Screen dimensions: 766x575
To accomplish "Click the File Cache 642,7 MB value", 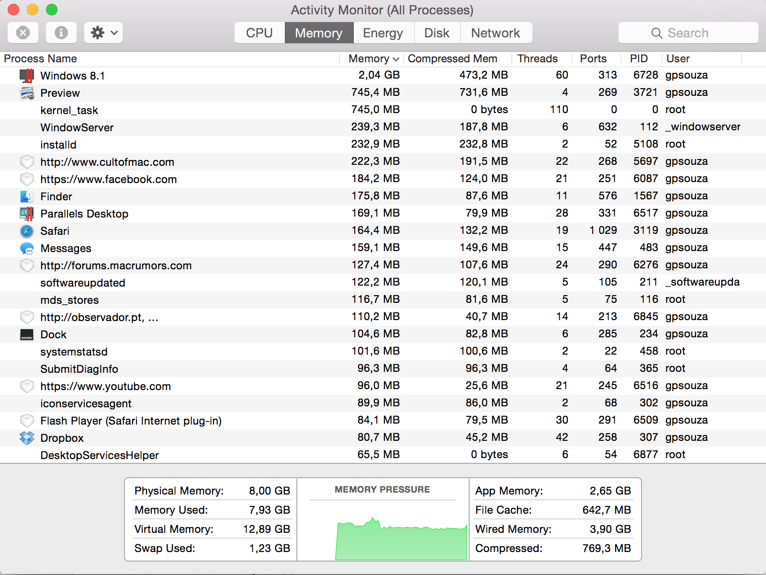I will (607, 510).
